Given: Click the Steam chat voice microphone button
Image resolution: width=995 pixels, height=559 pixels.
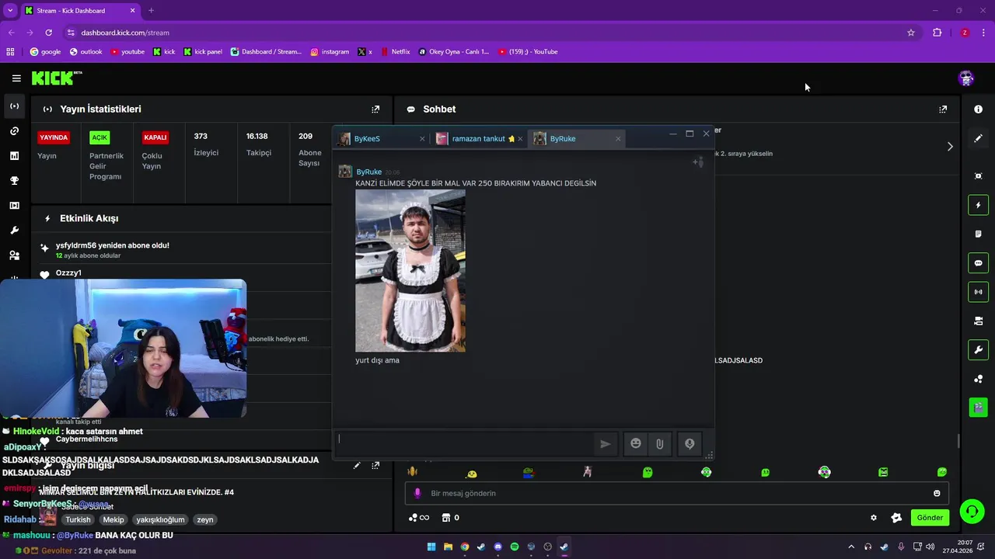Looking at the screenshot, I should [690, 443].
